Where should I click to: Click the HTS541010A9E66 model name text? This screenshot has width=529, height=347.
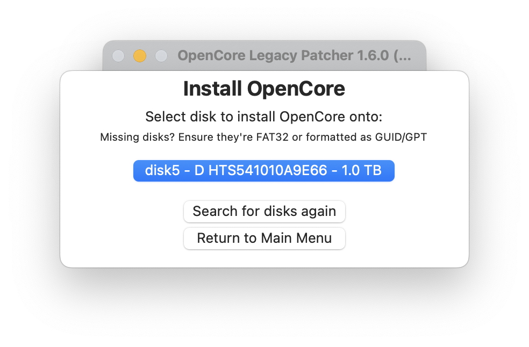pos(268,170)
